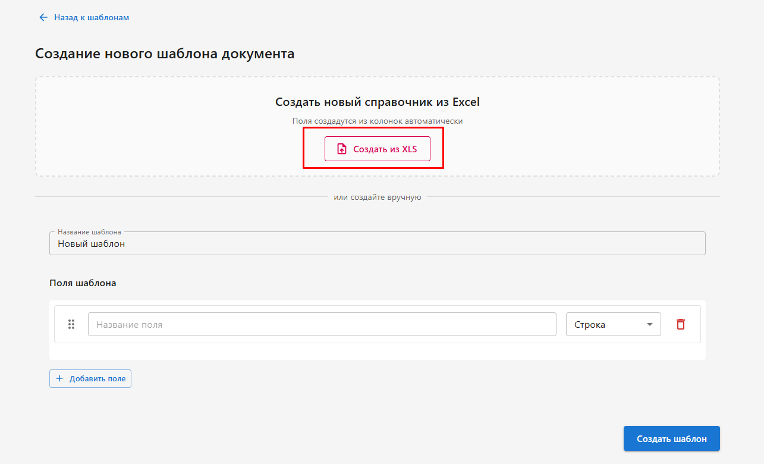Focus the 'Название шаблона' input field
This screenshot has height=464, width=764.
[x=378, y=243]
